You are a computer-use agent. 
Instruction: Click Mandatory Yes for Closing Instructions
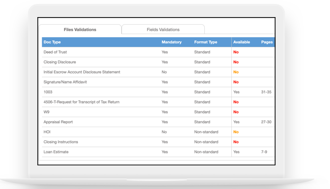(x=164, y=142)
